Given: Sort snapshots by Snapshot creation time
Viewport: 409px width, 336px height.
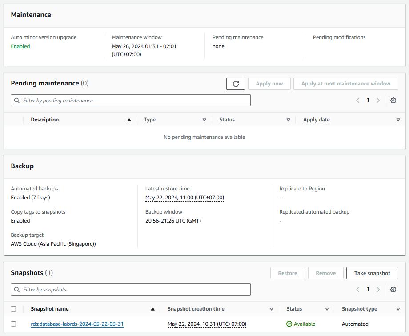Looking at the screenshot, I should [x=271, y=309].
